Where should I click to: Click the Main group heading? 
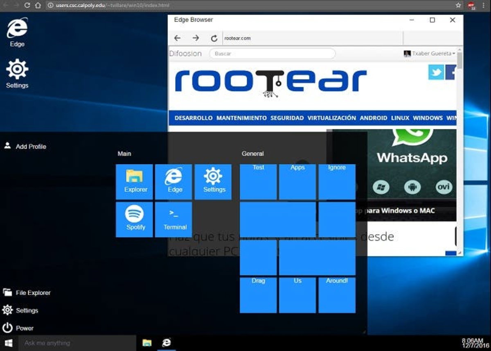coord(124,154)
